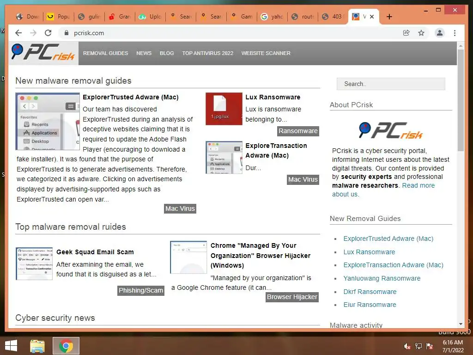Switch to the '403' tab
The width and height of the screenshot is (473, 355).
pos(333,17)
